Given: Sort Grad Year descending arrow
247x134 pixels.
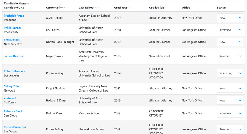Looking at the screenshot, I should tap(132, 8).
